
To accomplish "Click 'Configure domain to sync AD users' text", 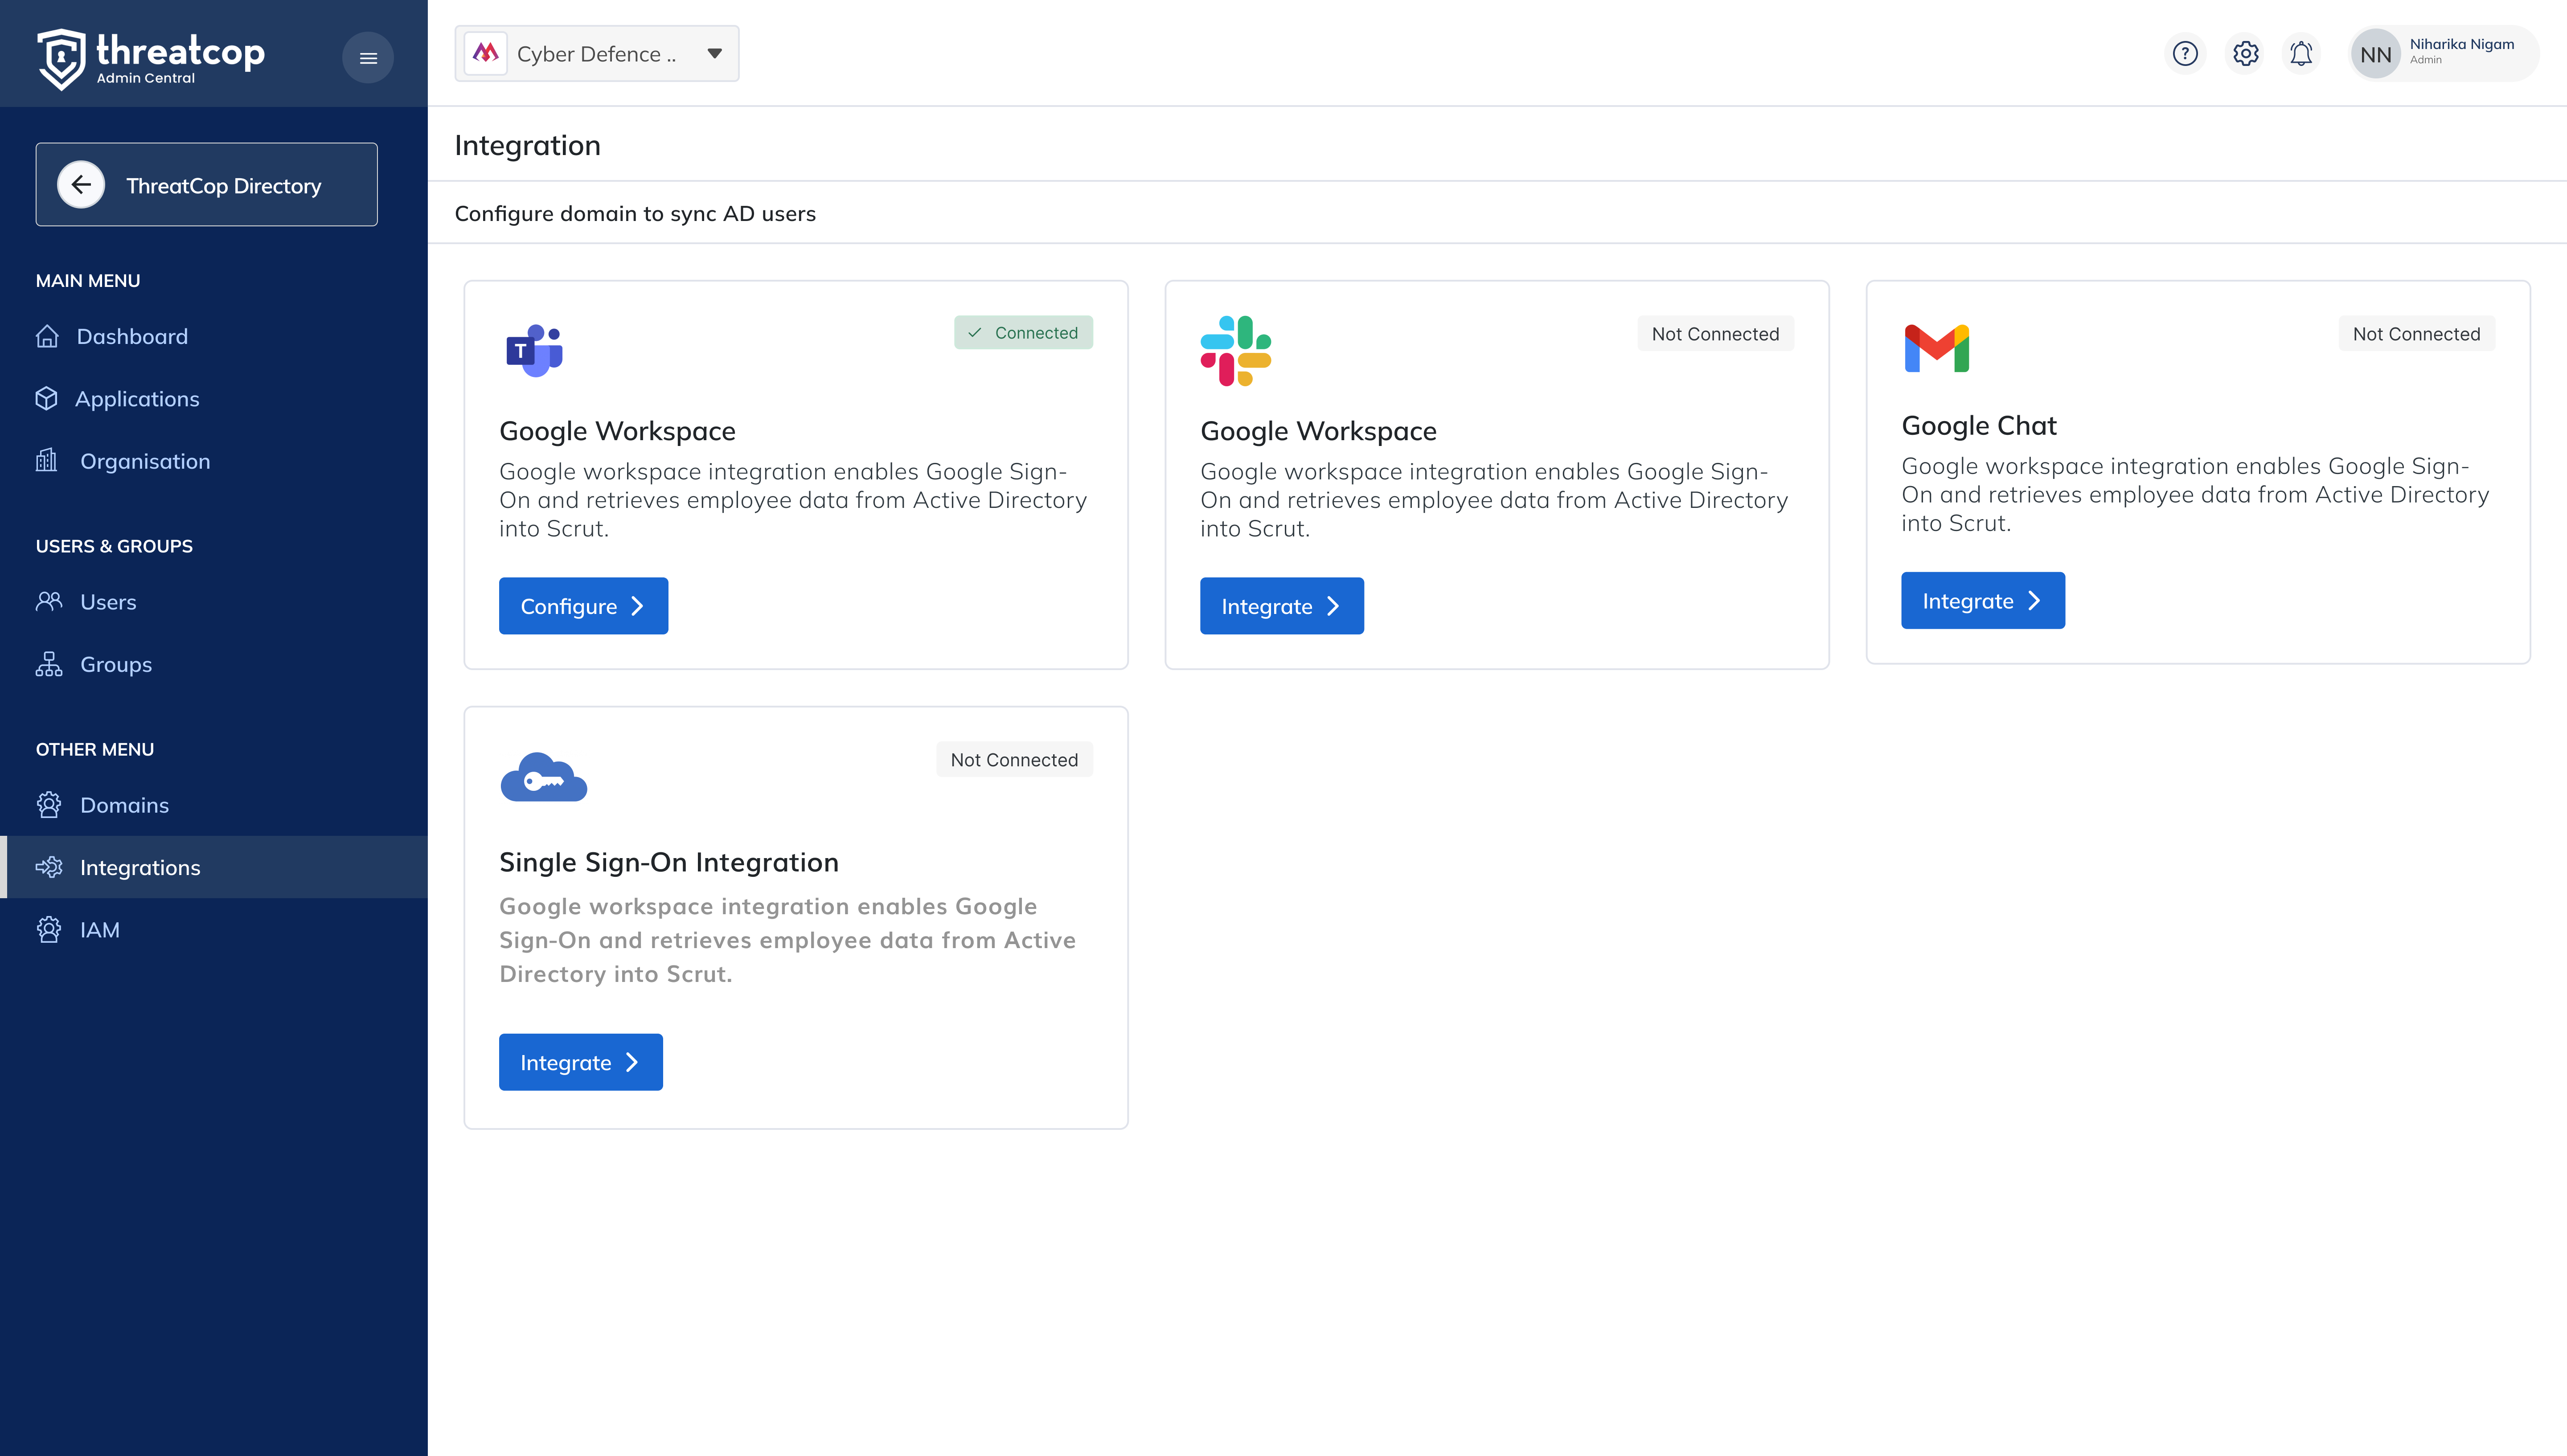I will coord(635,213).
